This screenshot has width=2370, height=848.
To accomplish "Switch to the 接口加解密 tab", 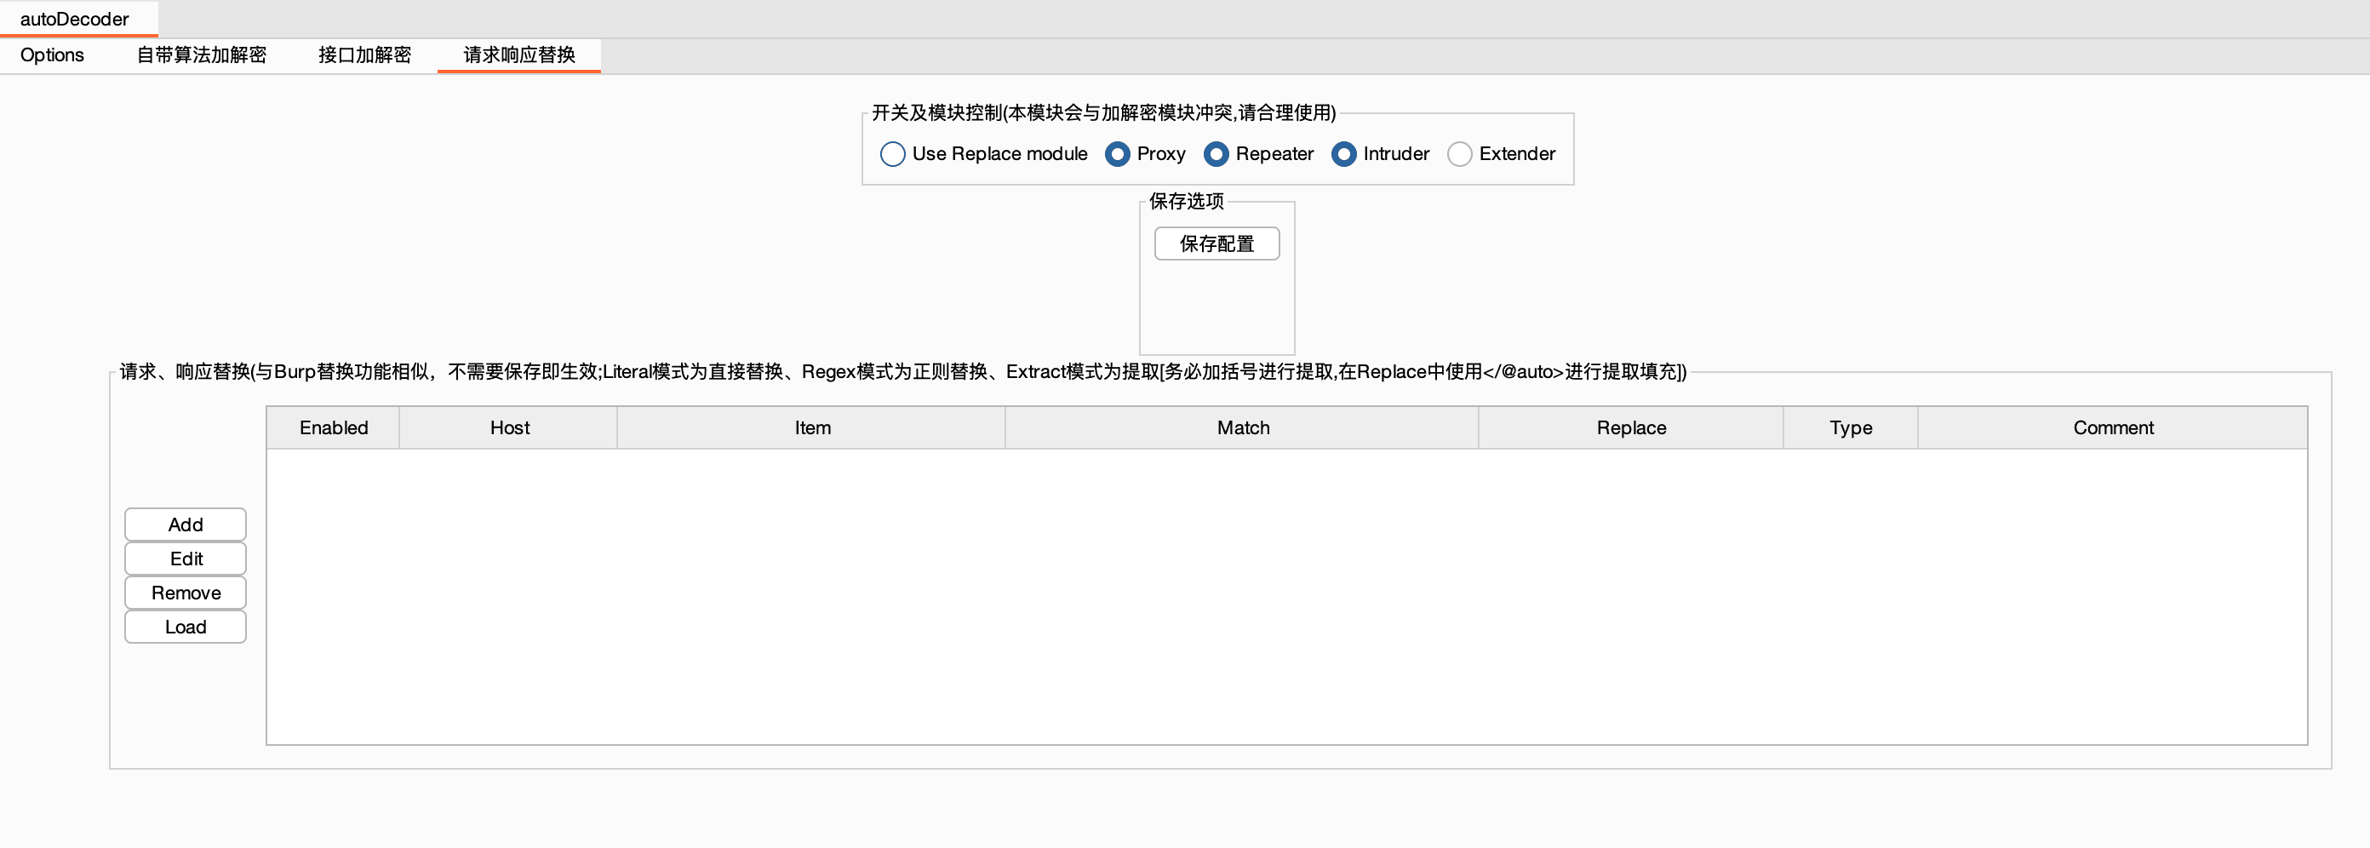I will click(x=364, y=55).
